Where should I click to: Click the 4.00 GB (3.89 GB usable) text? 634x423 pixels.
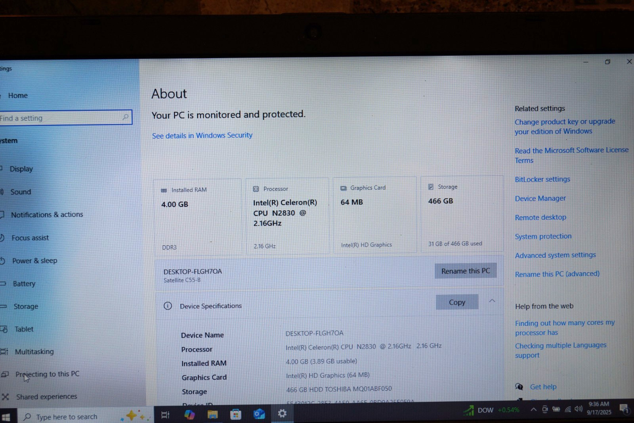click(321, 361)
